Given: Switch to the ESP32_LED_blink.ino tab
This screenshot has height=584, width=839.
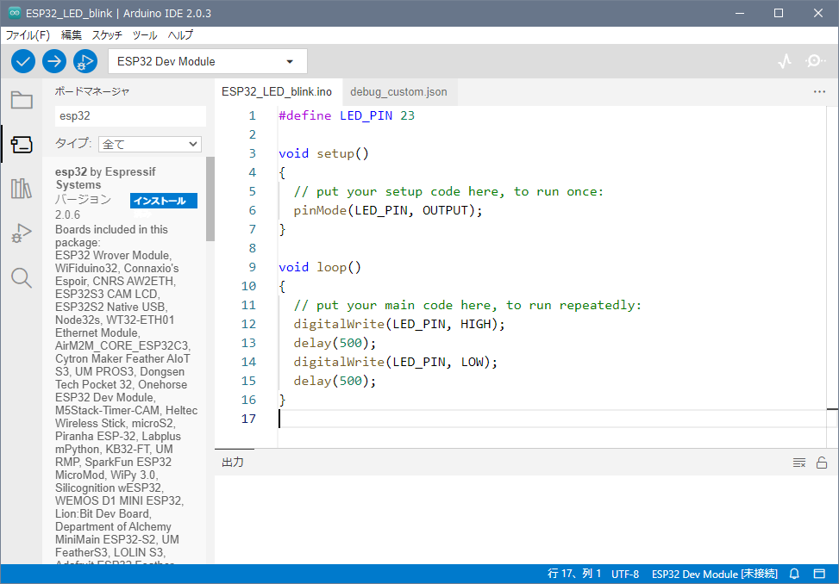Looking at the screenshot, I should tap(277, 92).
